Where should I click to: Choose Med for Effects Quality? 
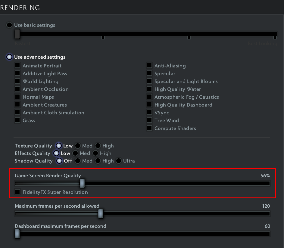click(75, 153)
